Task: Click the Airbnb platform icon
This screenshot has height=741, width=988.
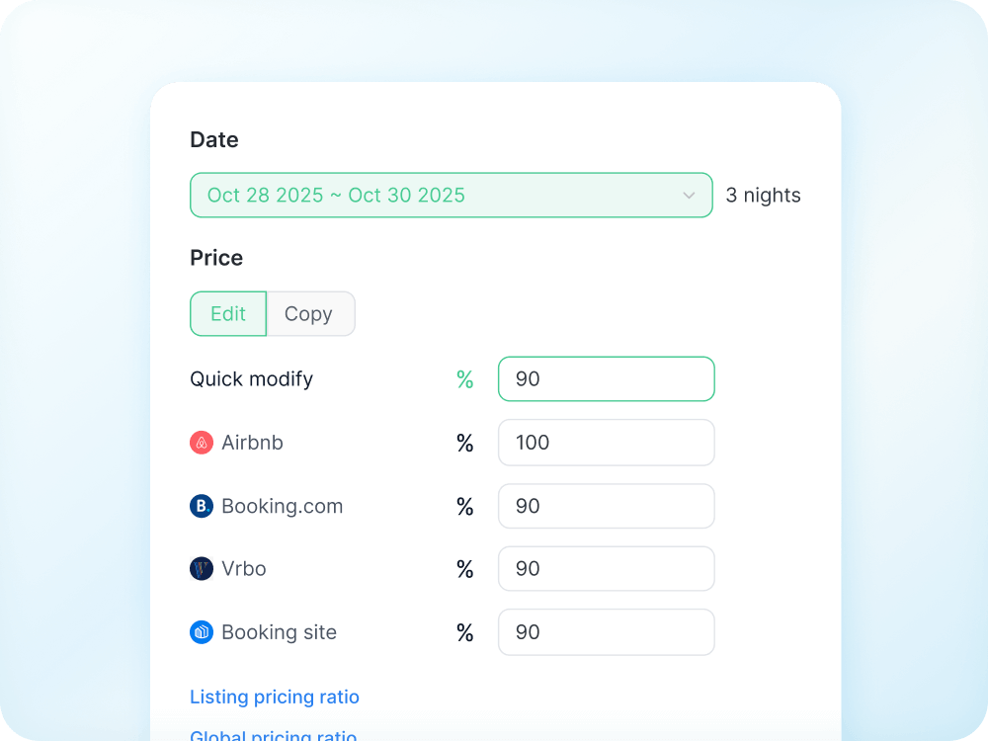Action: 202,443
